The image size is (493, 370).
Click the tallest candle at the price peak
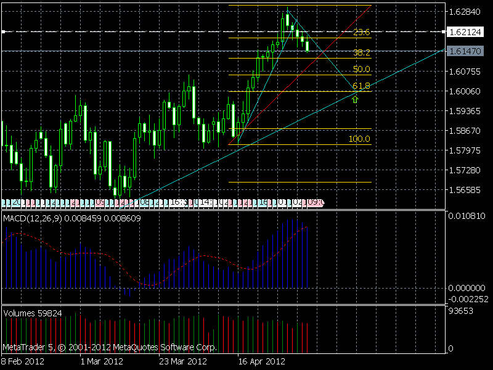click(287, 20)
